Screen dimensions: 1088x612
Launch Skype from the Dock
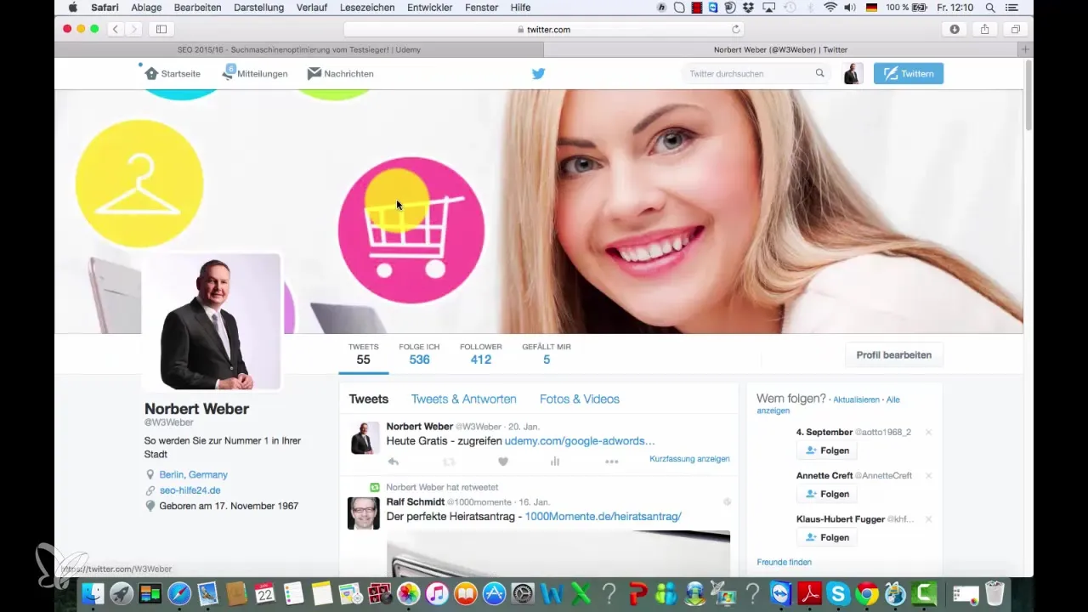[x=839, y=593]
